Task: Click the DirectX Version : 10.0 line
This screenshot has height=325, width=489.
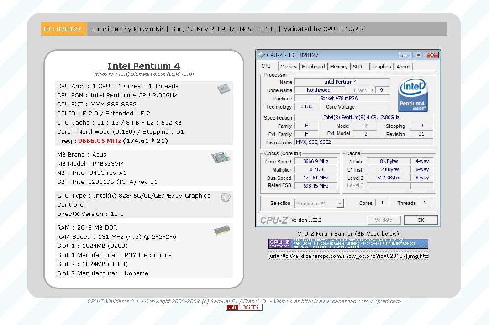Action: click(x=90, y=214)
